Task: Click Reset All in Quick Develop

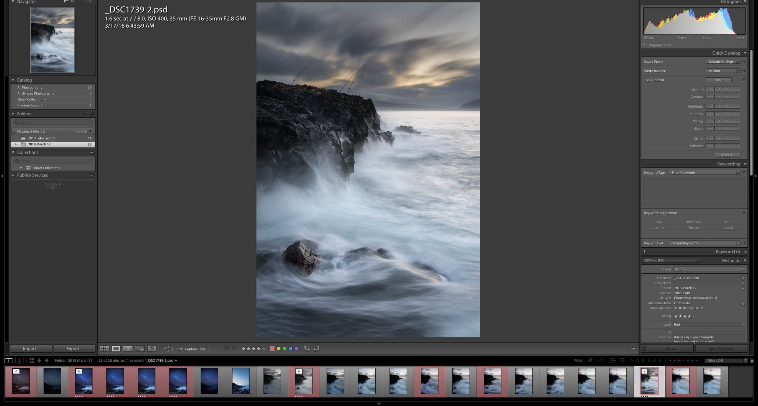Action: tap(727, 155)
